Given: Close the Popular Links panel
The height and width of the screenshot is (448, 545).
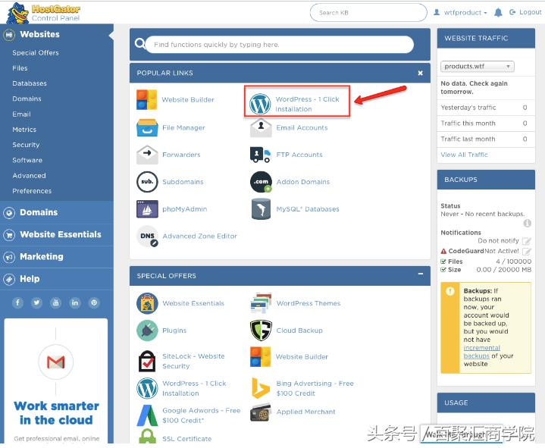Looking at the screenshot, I should tap(420, 73).
